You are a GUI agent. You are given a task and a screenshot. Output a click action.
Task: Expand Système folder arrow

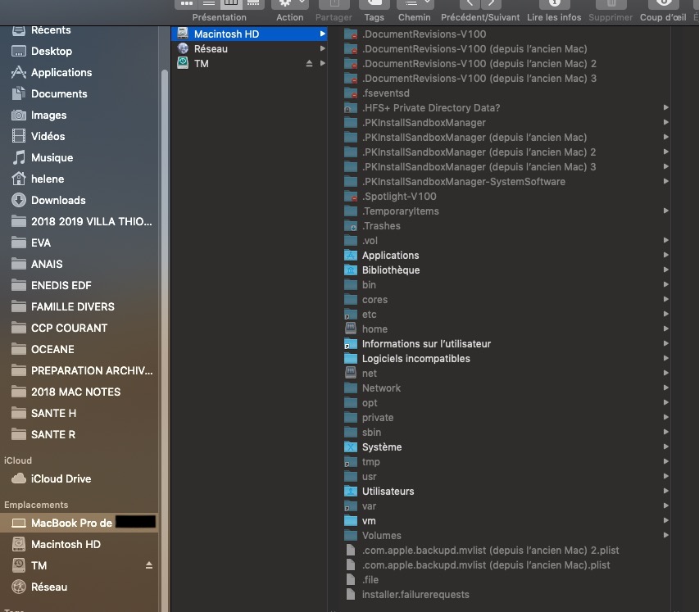(x=665, y=447)
